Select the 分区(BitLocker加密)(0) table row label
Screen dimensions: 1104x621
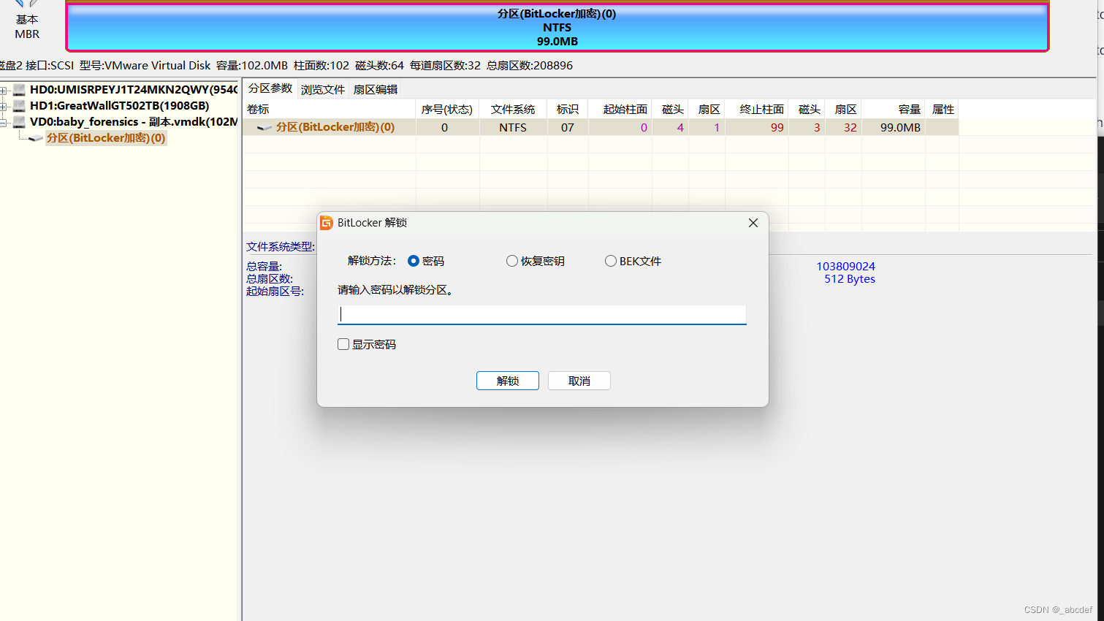[335, 127]
